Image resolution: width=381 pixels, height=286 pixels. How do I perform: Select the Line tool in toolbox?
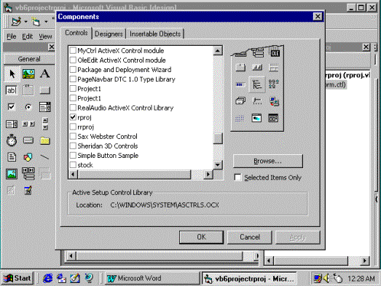pos(44,157)
